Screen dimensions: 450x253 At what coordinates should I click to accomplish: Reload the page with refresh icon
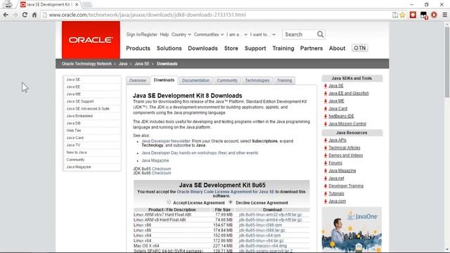[x=25, y=15]
